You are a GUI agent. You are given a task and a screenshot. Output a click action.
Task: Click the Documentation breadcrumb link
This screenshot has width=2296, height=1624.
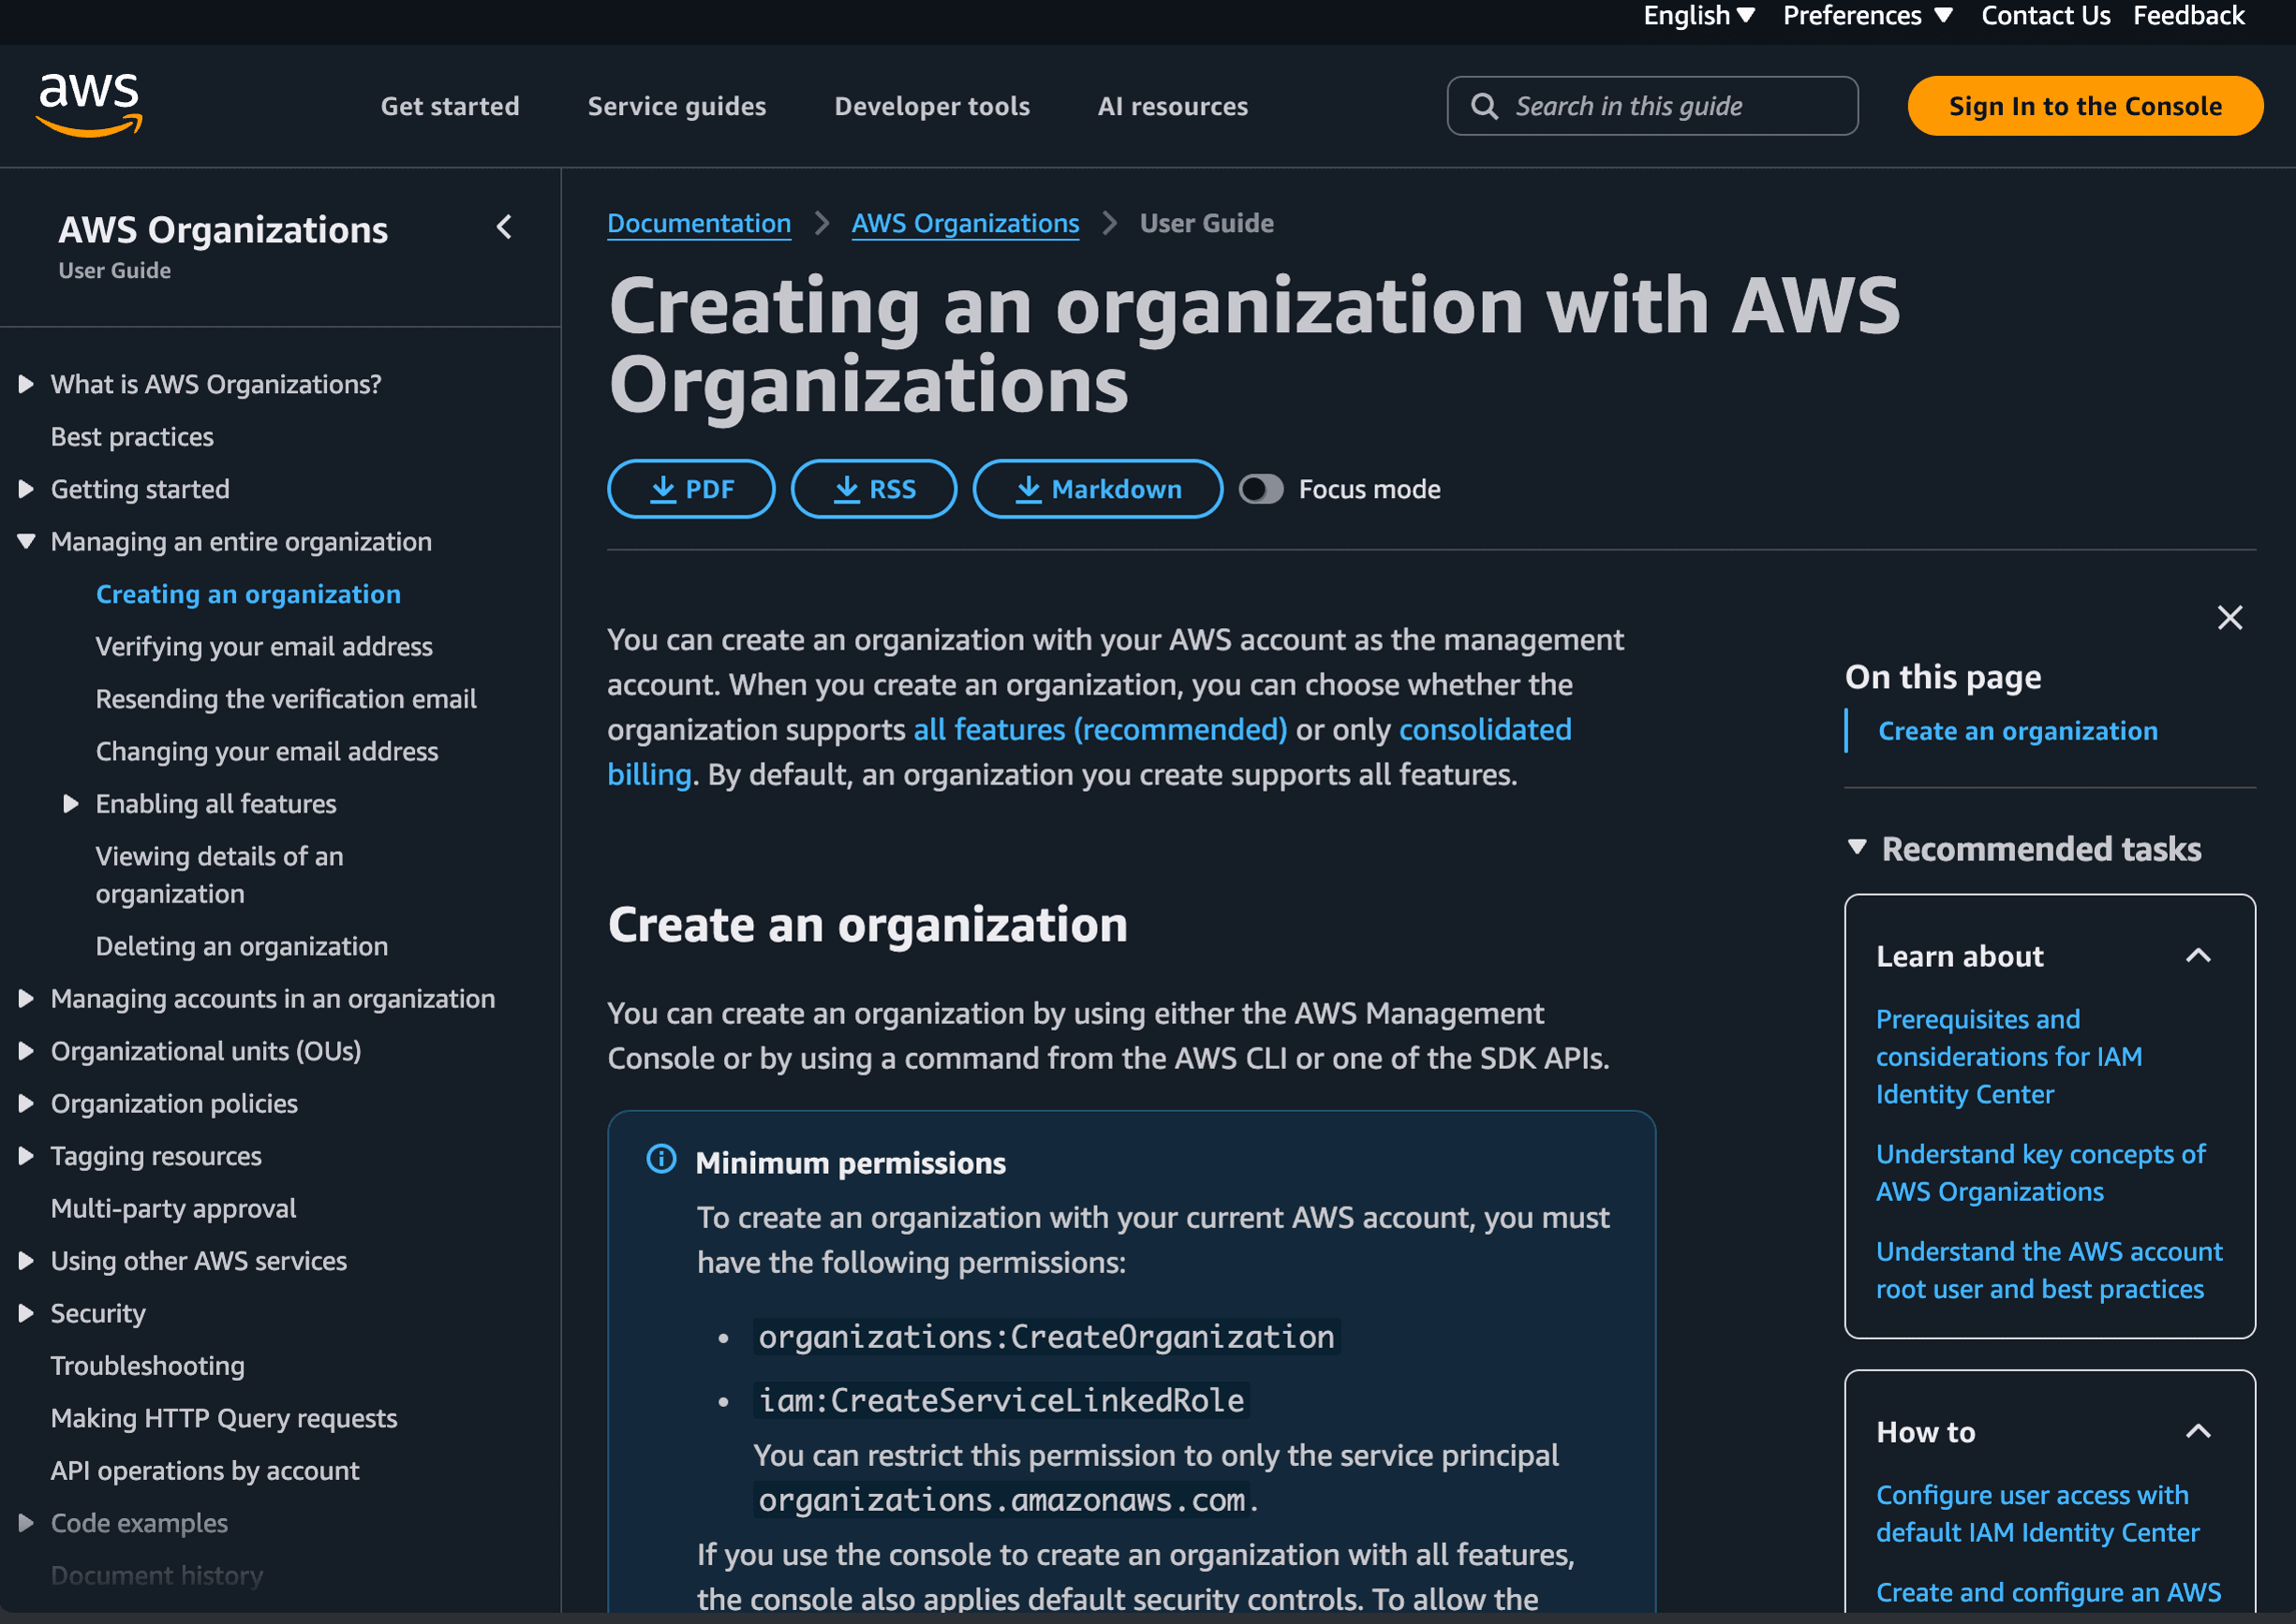click(x=699, y=223)
